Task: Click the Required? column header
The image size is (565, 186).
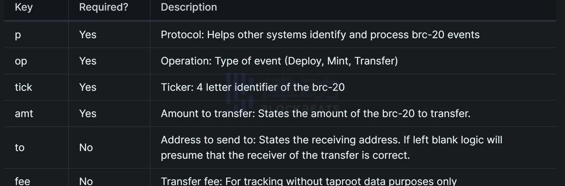Action: click(104, 7)
